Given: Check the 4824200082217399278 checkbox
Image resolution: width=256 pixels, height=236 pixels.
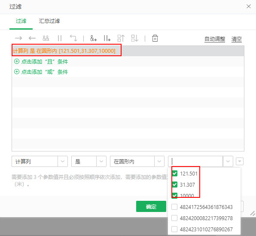Looking at the screenshot, I should (x=174, y=218).
